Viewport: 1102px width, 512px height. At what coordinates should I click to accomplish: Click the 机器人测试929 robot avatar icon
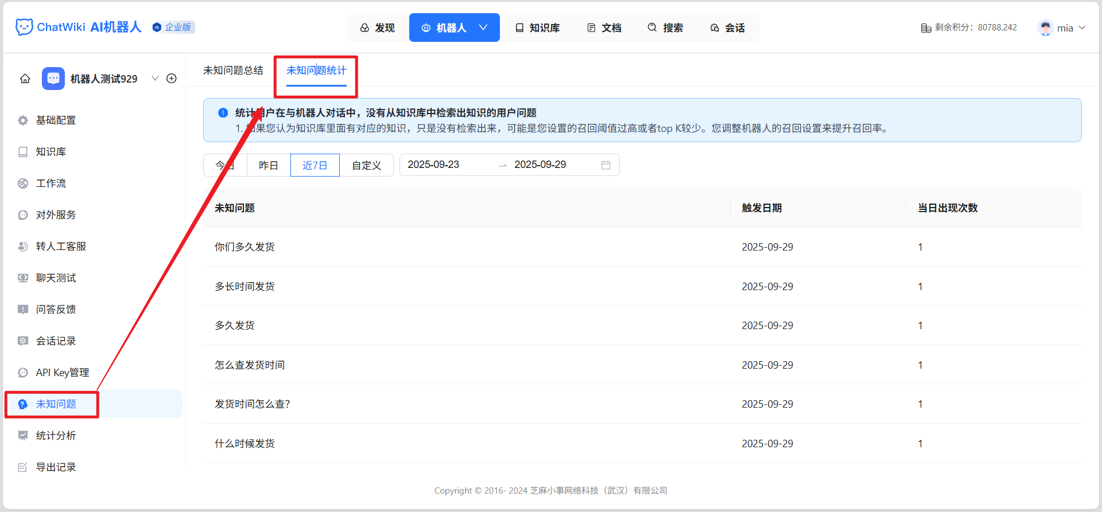tap(53, 79)
